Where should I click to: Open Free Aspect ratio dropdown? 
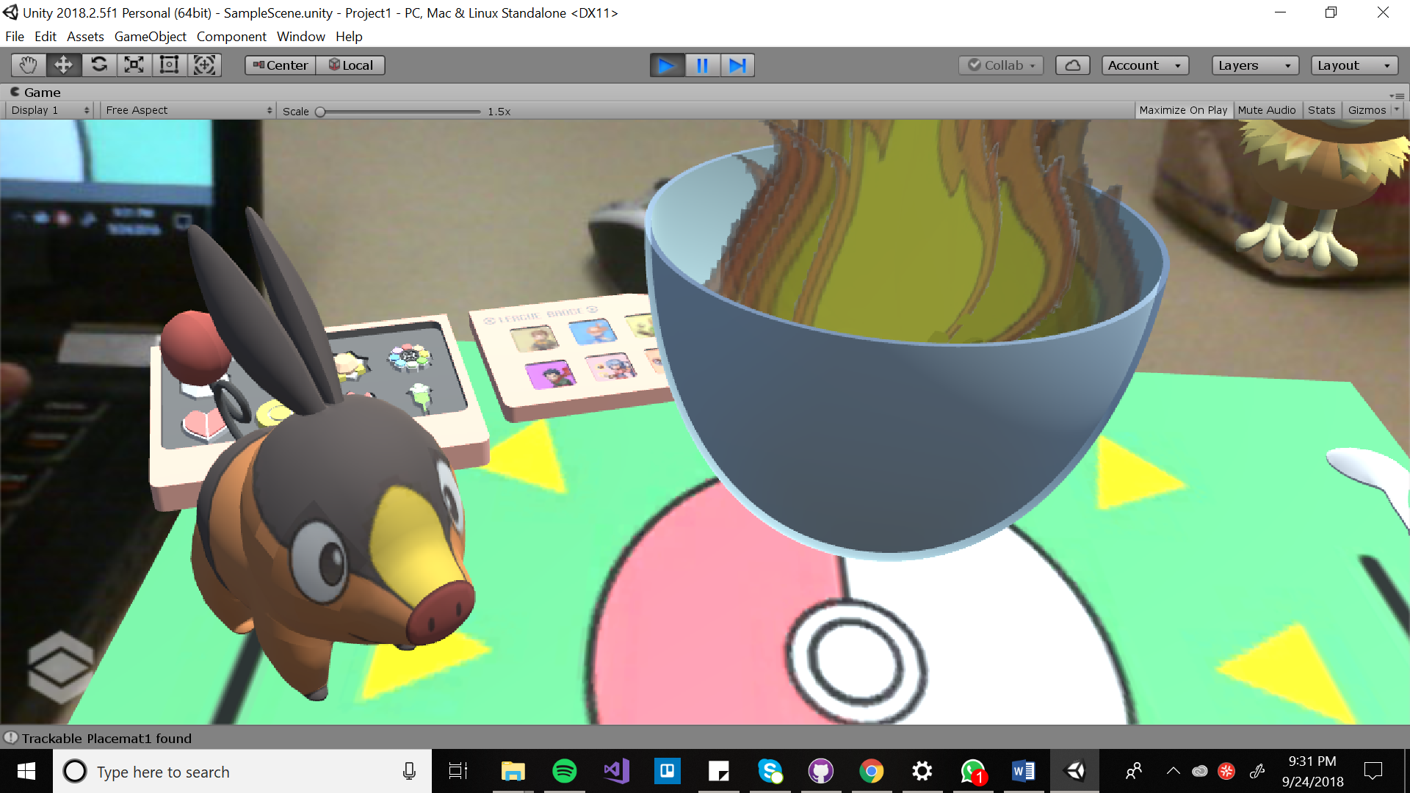(x=188, y=110)
